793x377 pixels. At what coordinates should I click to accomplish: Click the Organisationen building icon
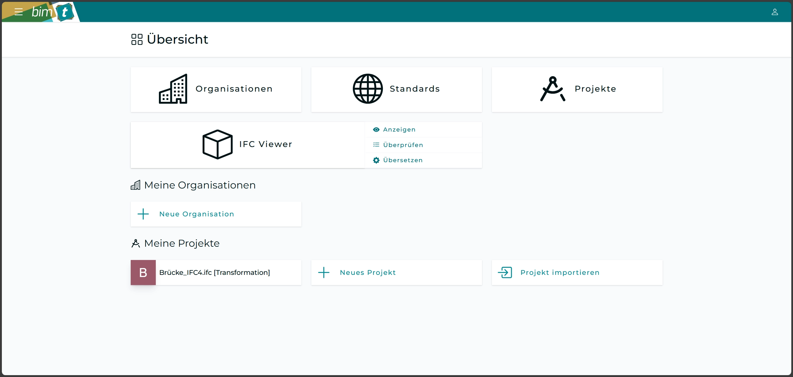[173, 89]
